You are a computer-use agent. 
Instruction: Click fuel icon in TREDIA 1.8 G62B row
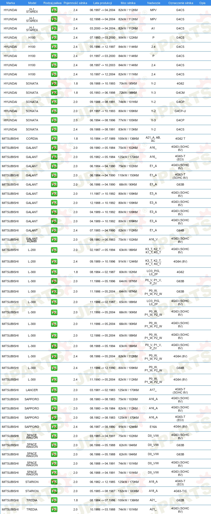54,500
